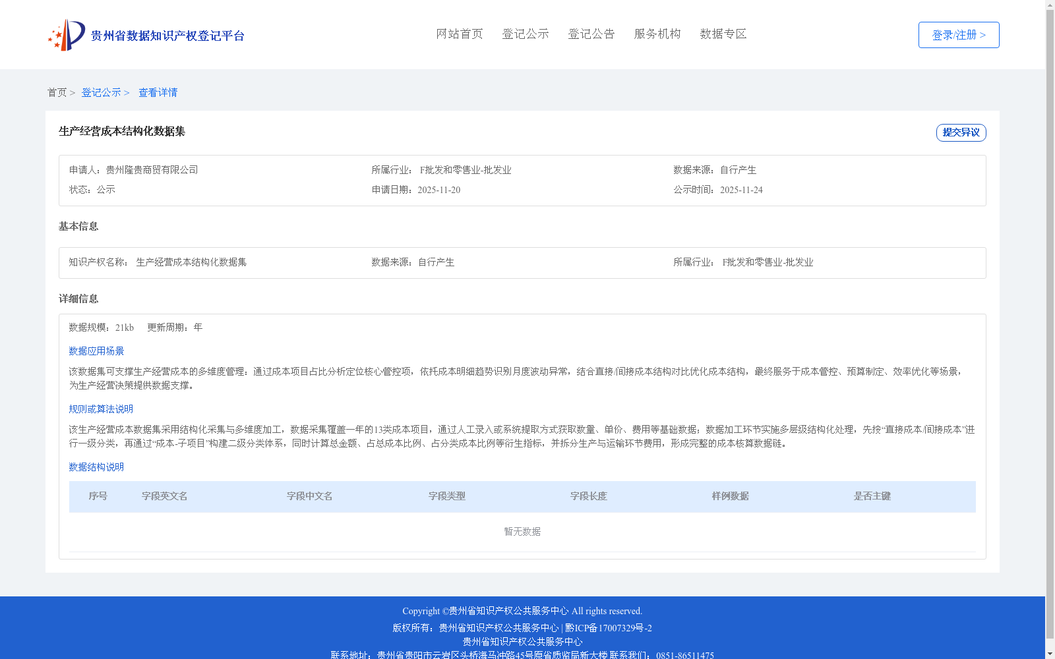
Task: Open 服务机构 in the navigation menu
Action: [x=657, y=34]
